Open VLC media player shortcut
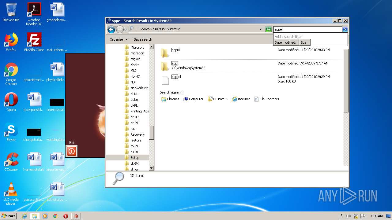The height and width of the screenshot is (220, 392). click(11, 194)
